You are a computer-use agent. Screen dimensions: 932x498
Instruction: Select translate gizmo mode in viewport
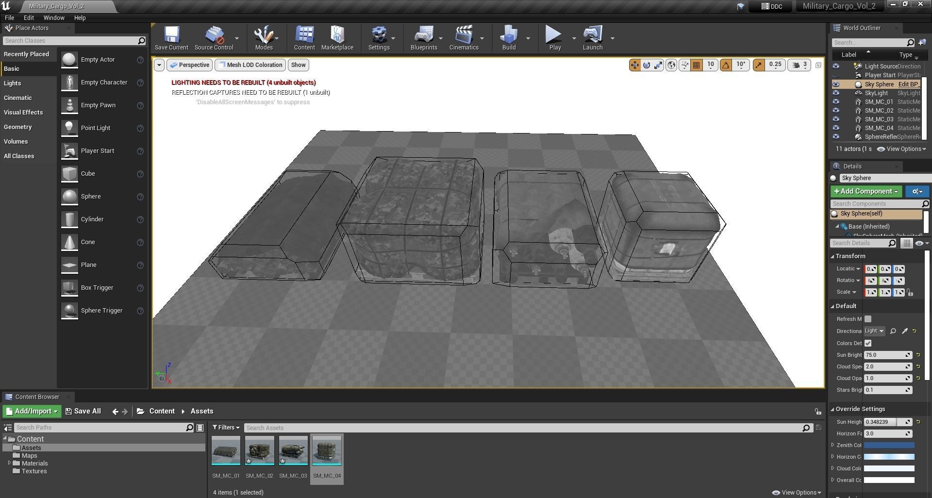click(x=634, y=65)
